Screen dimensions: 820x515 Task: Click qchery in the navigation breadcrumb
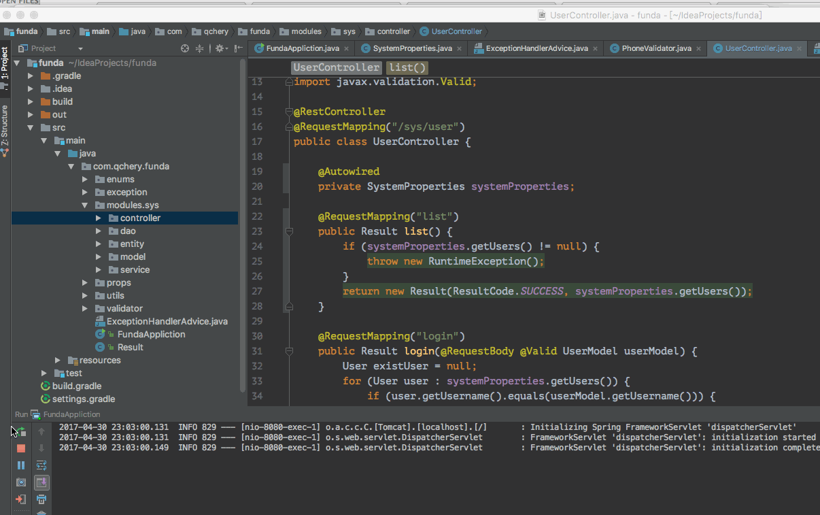pos(211,31)
